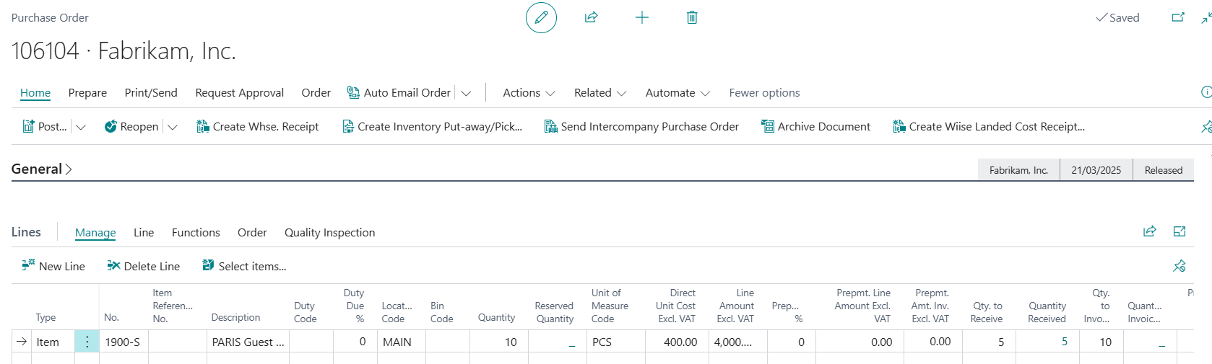Select the Line tab in Lines

pos(144,232)
